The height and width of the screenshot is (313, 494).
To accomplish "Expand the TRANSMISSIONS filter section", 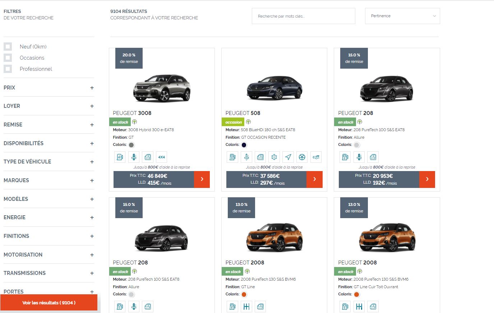I will coord(49,273).
